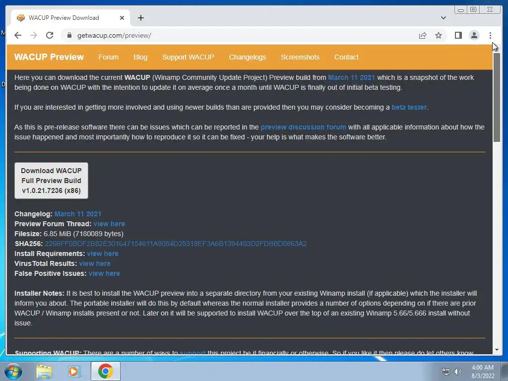The image size is (508, 381).
Task: Open the support link in Supporting WACUP
Action: coord(193,353)
